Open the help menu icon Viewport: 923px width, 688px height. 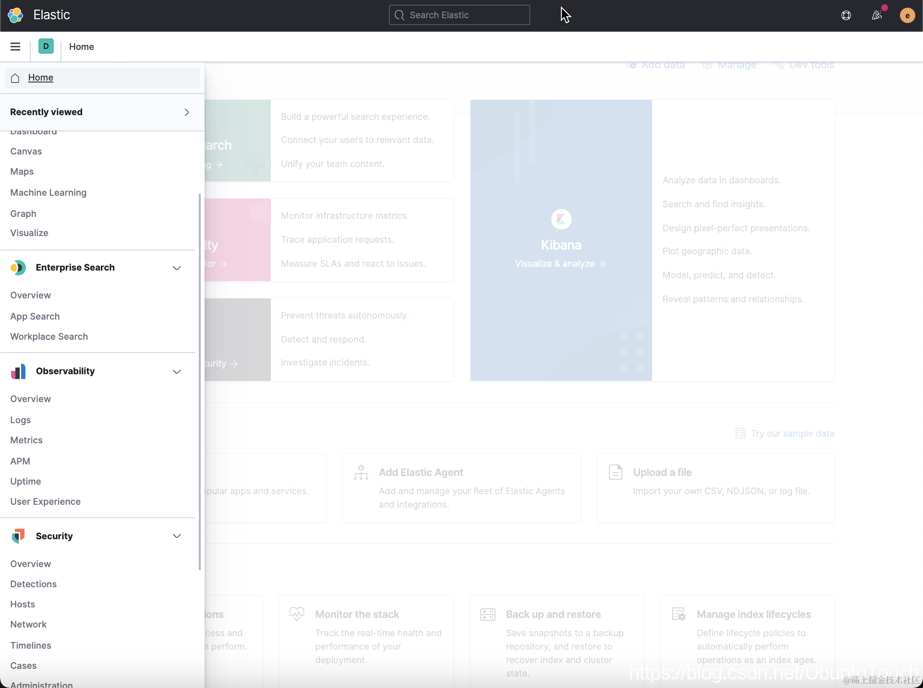pos(846,15)
